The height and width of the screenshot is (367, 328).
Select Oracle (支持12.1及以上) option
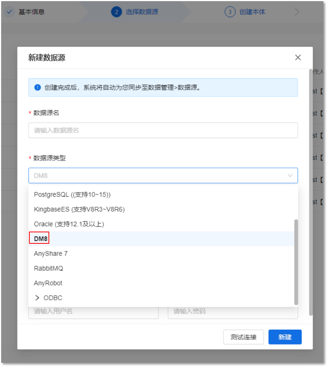coord(162,224)
